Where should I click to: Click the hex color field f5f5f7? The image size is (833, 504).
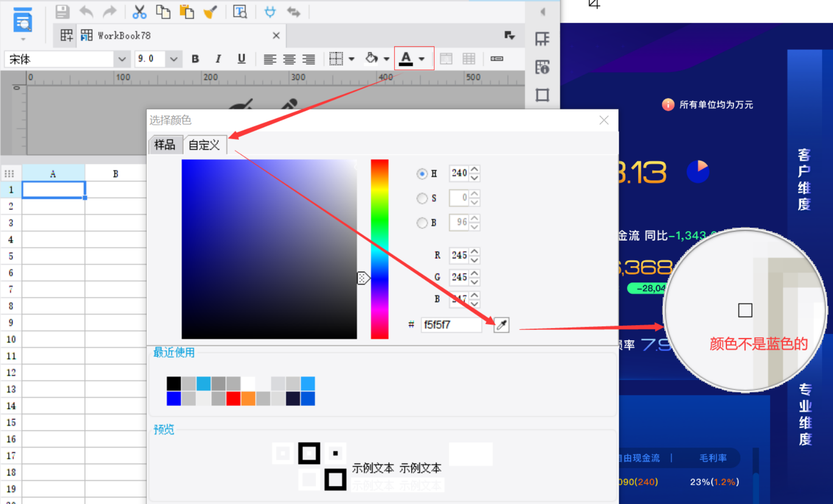pyautogui.click(x=451, y=325)
